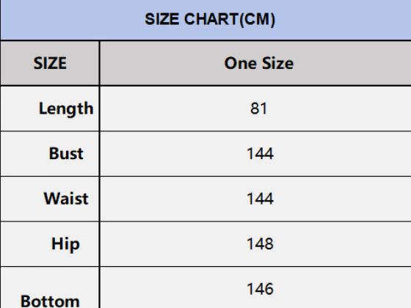Select the Length value 81
The width and height of the screenshot is (411, 308).
click(x=258, y=109)
